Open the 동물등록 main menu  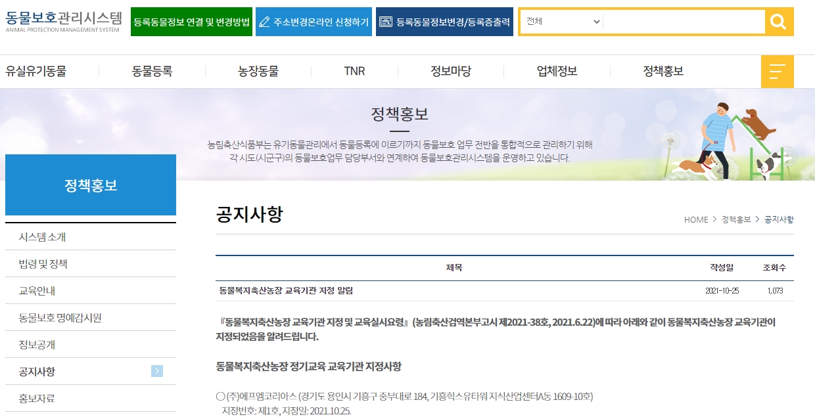coord(152,72)
